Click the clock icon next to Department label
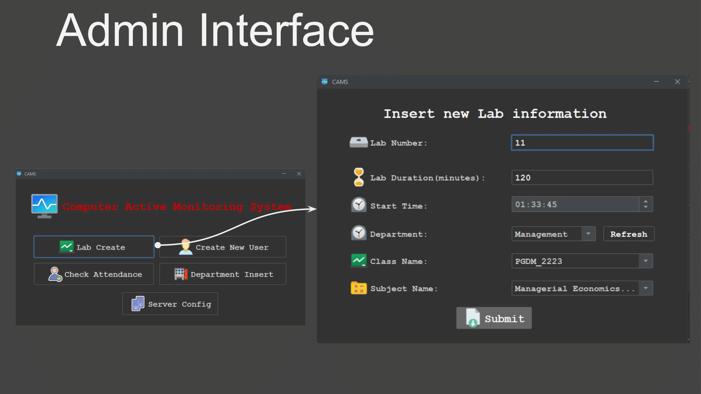The width and height of the screenshot is (701, 394). point(359,233)
